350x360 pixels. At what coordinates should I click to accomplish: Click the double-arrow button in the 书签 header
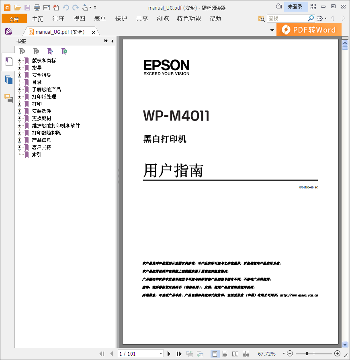106,41
